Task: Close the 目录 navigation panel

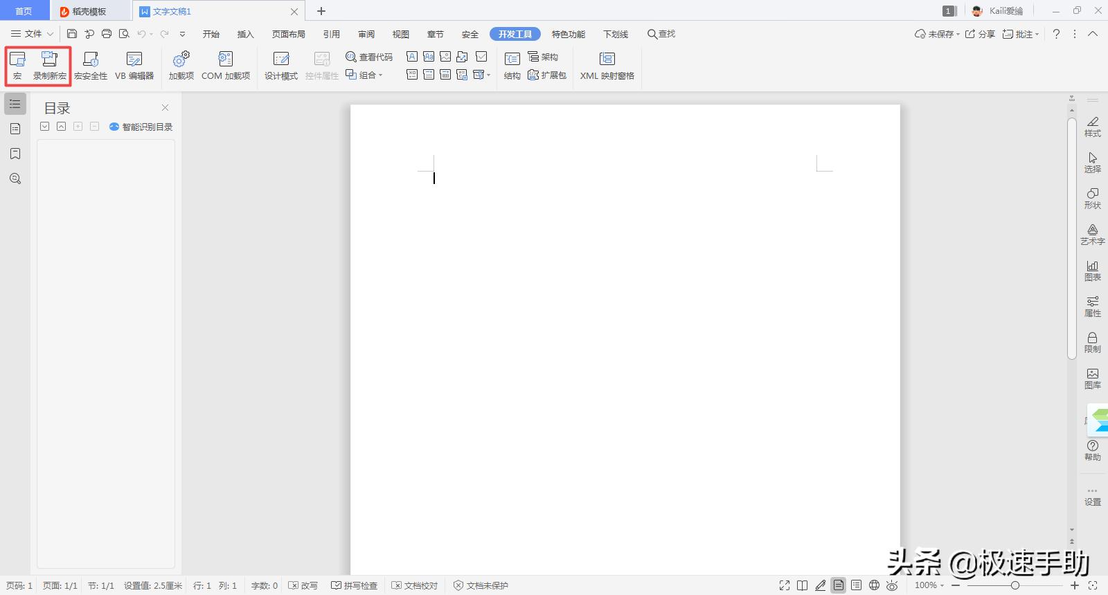Action: click(x=165, y=107)
